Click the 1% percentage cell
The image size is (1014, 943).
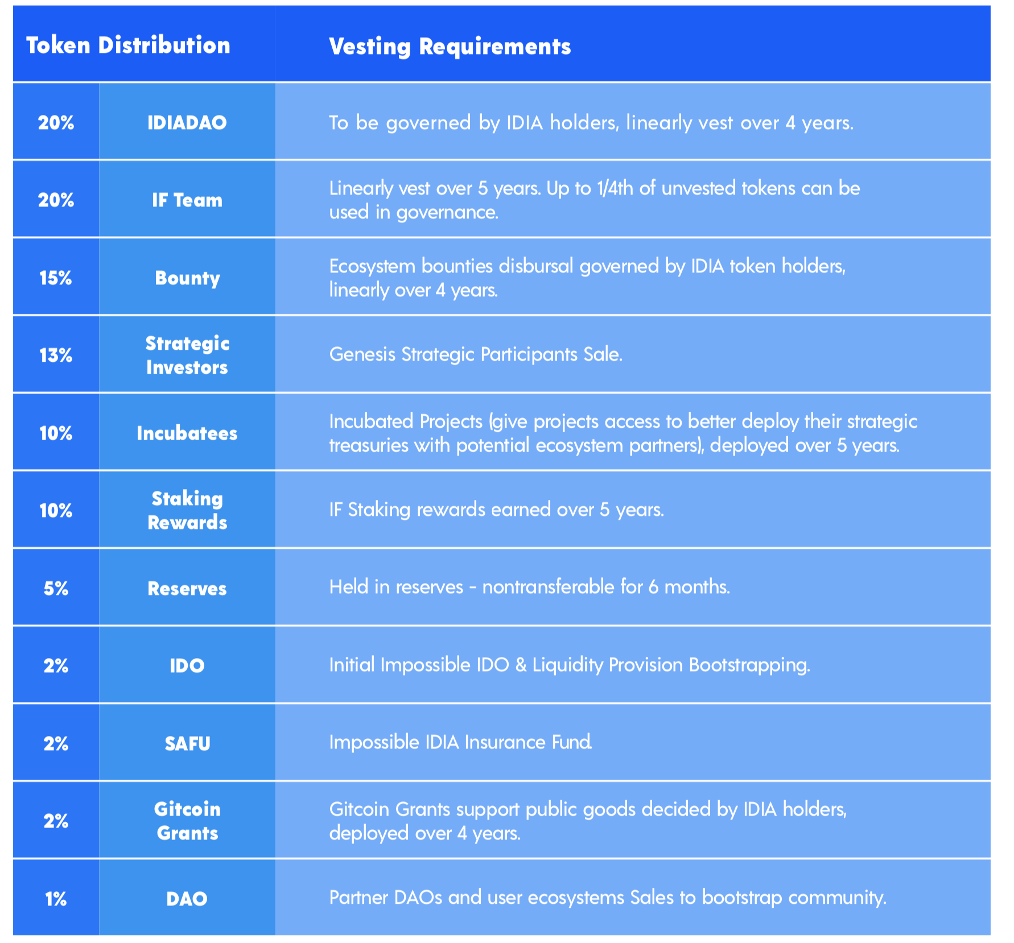point(56,899)
